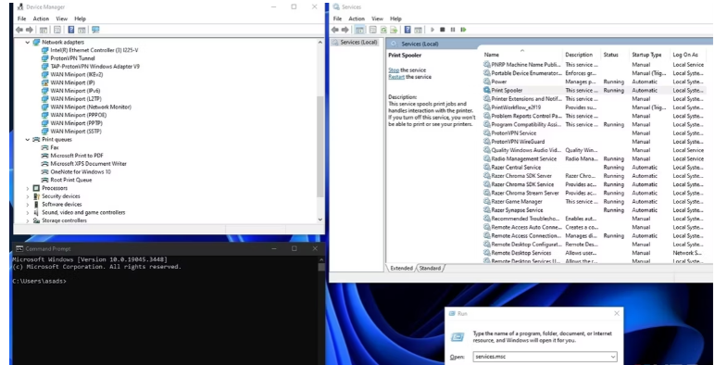Click Refresh icon in Services toolbar
This screenshot has height=365, width=715.
point(383,30)
